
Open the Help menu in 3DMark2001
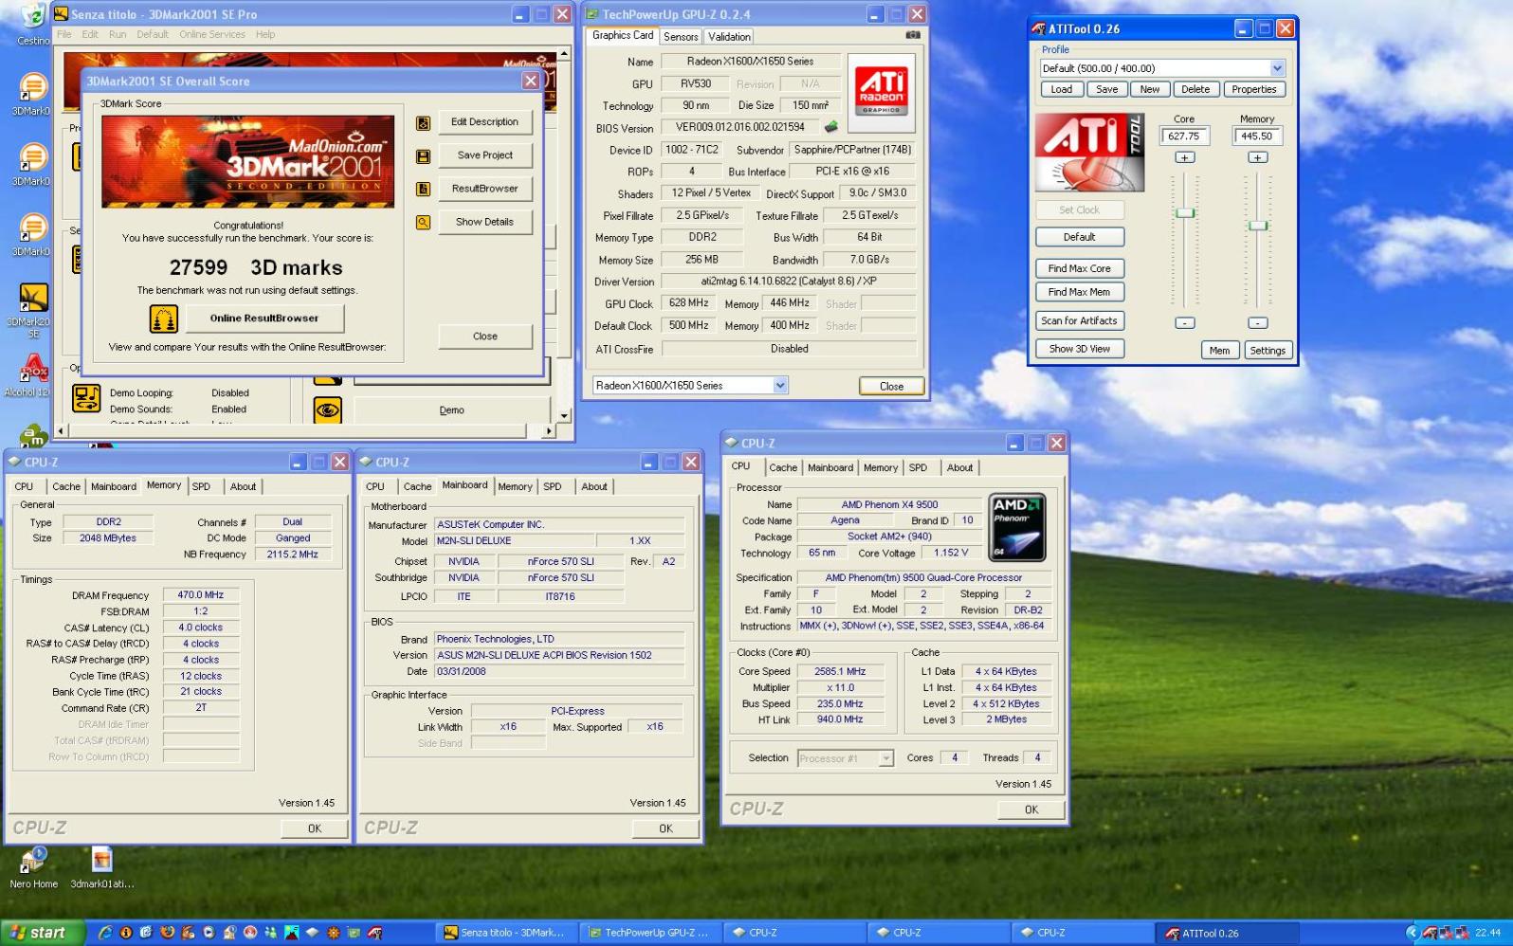[265, 34]
